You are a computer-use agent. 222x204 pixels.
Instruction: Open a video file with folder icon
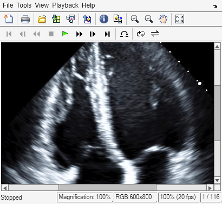click(x=42, y=19)
